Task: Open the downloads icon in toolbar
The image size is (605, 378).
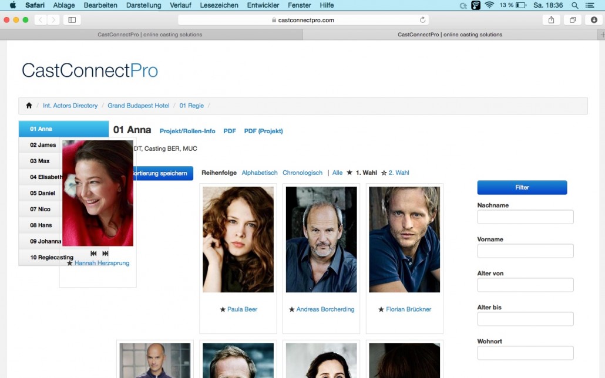Action: (x=594, y=20)
